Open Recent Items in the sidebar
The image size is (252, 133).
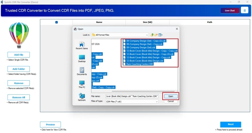tap(82, 45)
